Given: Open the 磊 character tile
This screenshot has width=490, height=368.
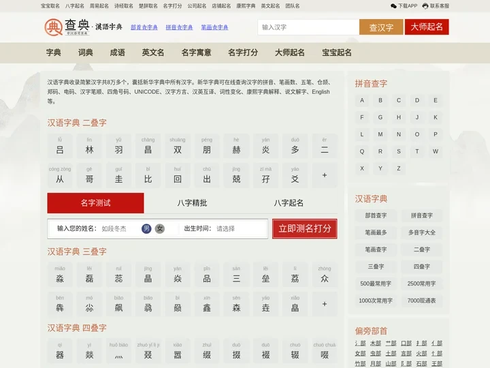Looking at the screenshot, I should pos(89,275).
